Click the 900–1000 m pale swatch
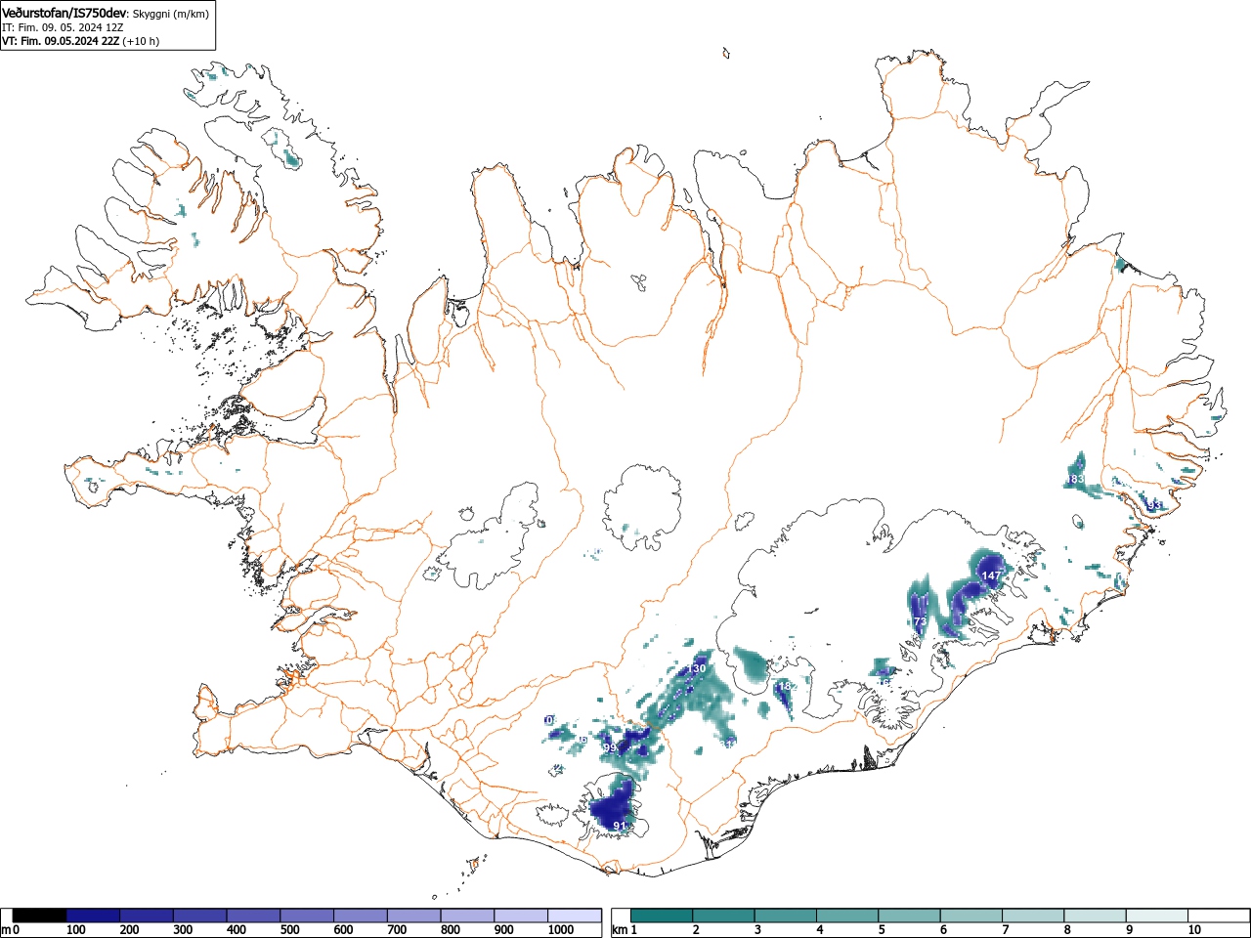Viewport: 1251px width, 938px height. coord(521,916)
